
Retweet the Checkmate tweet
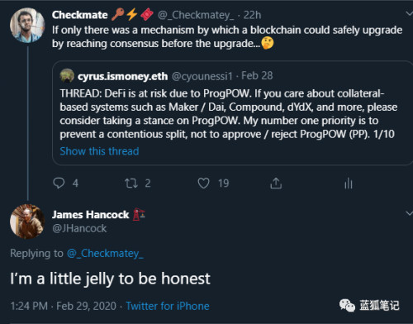[131, 183]
